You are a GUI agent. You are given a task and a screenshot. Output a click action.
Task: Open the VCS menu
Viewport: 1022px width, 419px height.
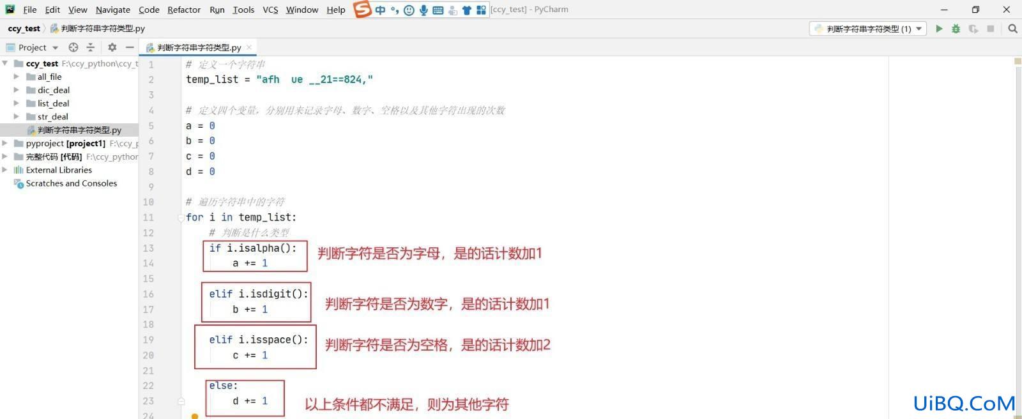(x=270, y=10)
